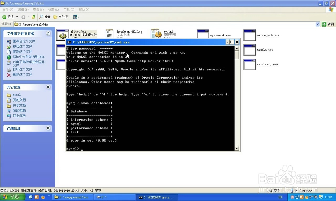Switch to C:\WINDOWS\syste... taskbar button
This screenshot has width=336, height=201.
pyautogui.click(x=157, y=197)
